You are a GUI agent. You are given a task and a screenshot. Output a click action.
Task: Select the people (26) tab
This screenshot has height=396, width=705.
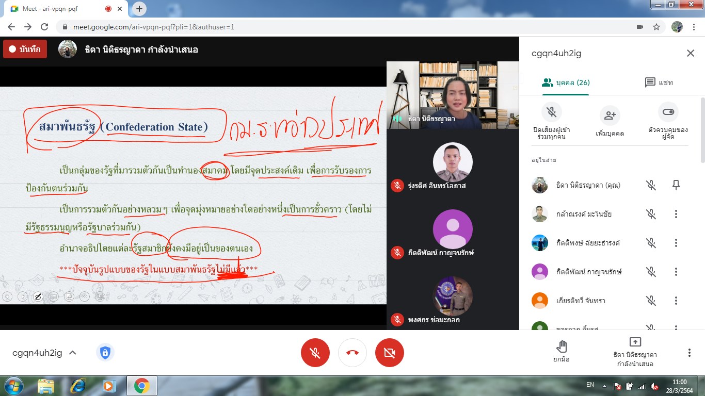[566, 82]
